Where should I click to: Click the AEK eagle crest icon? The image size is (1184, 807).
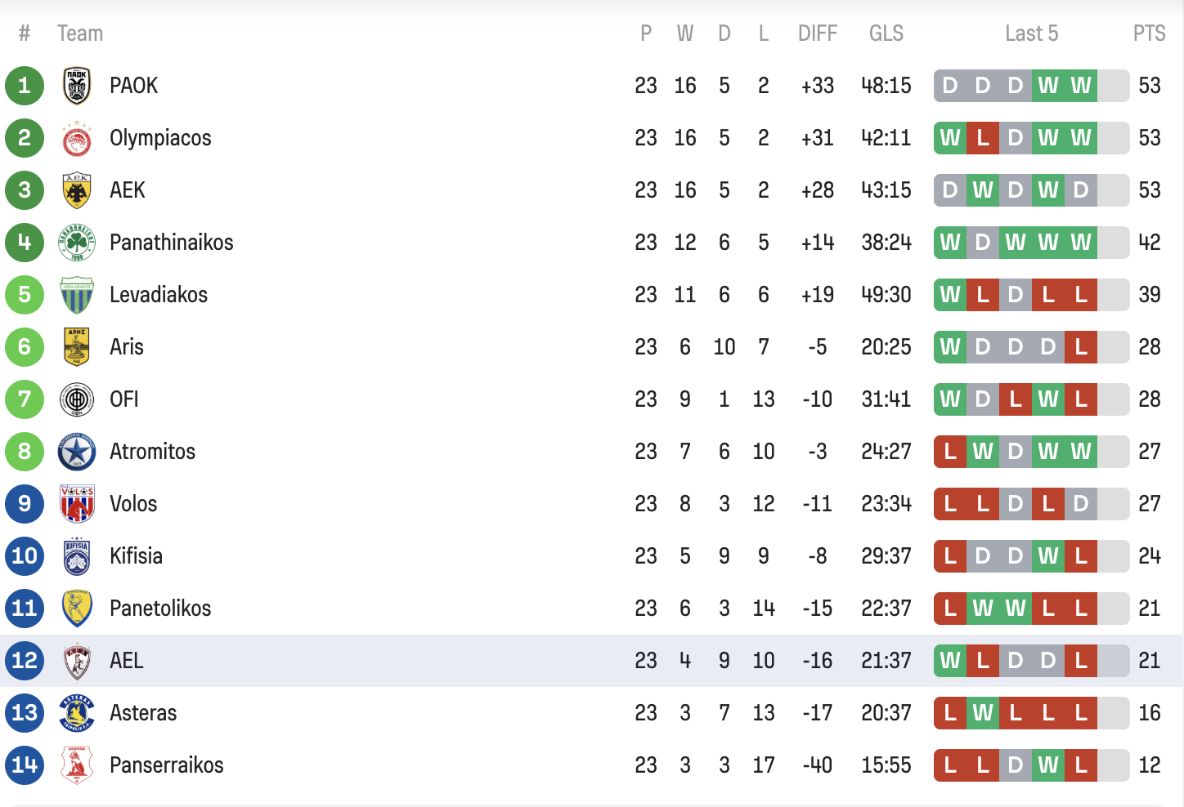coord(77,190)
